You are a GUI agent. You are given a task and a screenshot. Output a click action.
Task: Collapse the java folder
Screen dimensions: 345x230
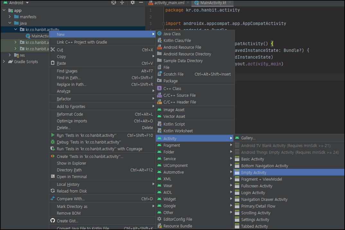(x=10, y=23)
